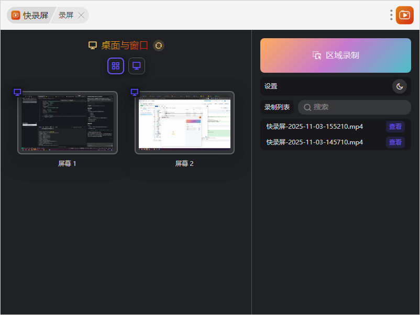Viewport: 420px width, 315px height.
Task: Select the 屏幕 1 preview thumbnail
Action: [68, 123]
